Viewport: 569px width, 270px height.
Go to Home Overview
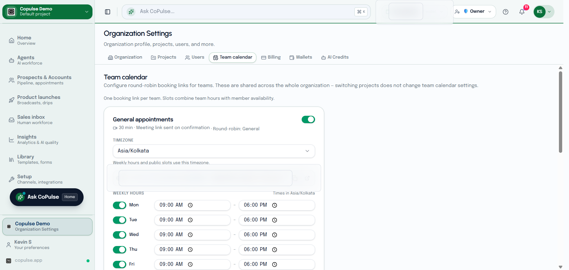(47, 41)
